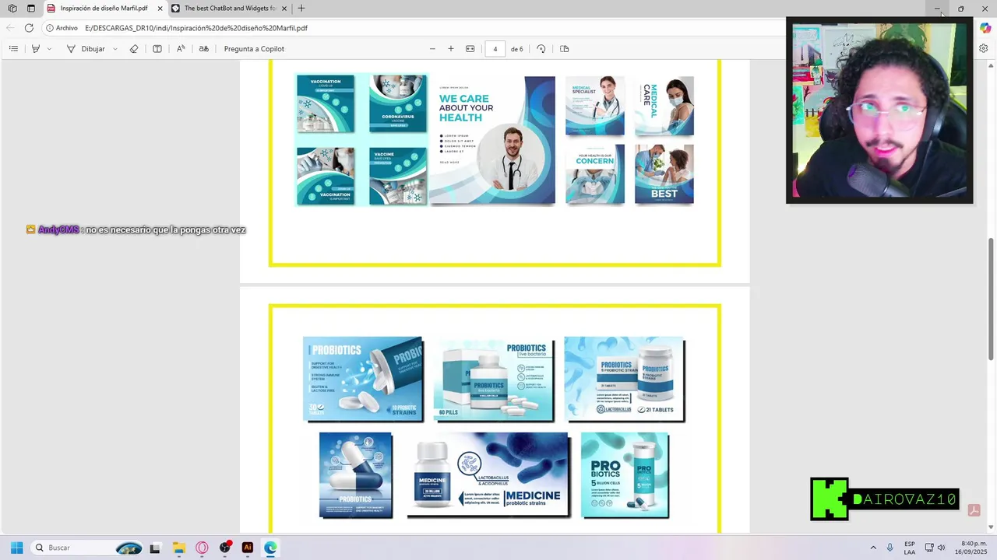Image resolution: width=997 pixels, height=560 pixels.
Task: Select the Inspiración de diseño Marfil.pdf tab
Action: click(104, 9)
